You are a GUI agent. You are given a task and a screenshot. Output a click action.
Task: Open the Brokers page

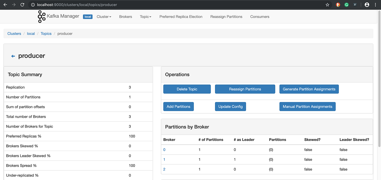[125, 17]
